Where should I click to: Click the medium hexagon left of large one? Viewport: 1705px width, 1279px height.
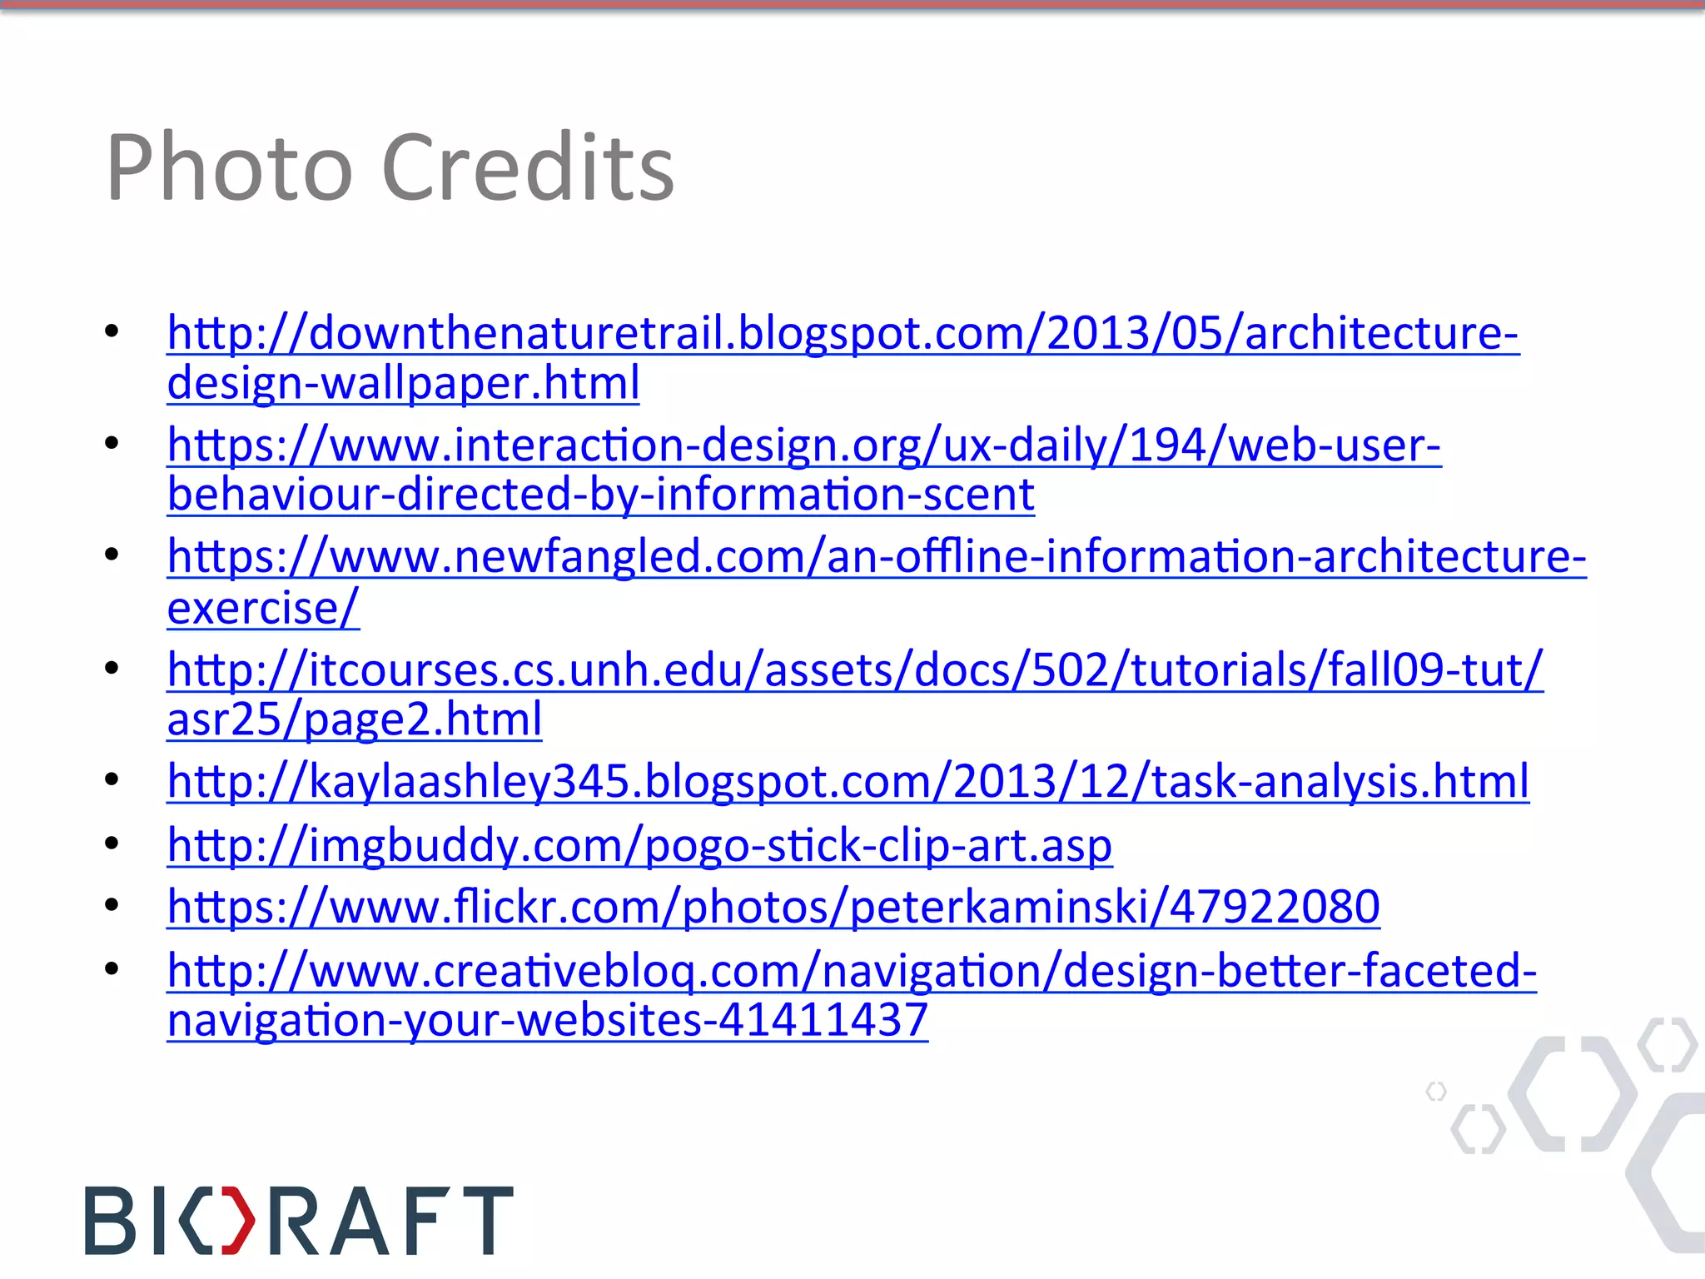coord(1478,1129)
